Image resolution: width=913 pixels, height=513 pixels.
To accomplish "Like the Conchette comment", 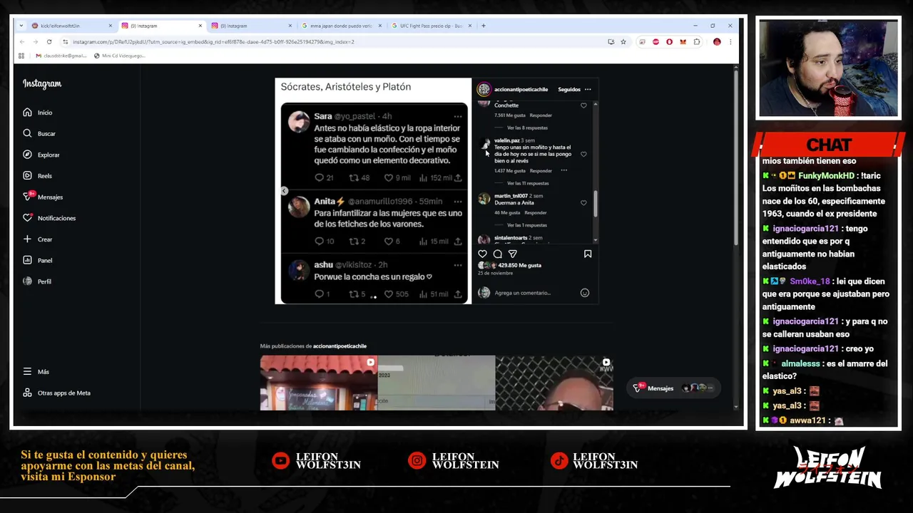I will point(583,105).
